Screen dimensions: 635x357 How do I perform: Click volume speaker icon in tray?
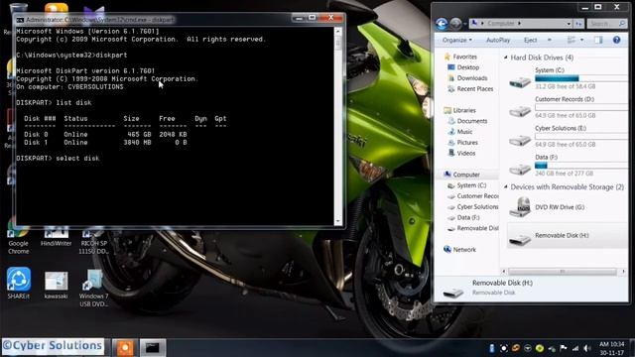pos(587,348)
